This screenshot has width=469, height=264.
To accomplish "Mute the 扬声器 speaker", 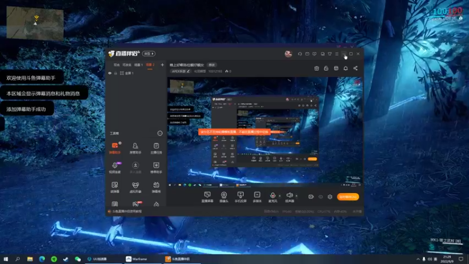I will tap(290, 197).
